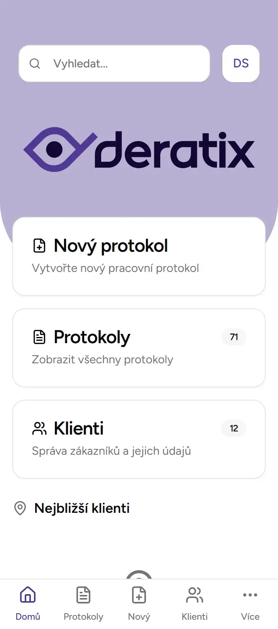The image size is (278, 629).
Task: Click the map pin location icon
Action: click(20, 508)
